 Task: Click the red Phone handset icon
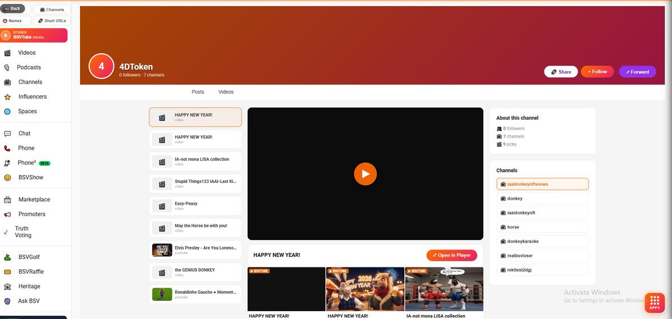click(x=7, y=148)
